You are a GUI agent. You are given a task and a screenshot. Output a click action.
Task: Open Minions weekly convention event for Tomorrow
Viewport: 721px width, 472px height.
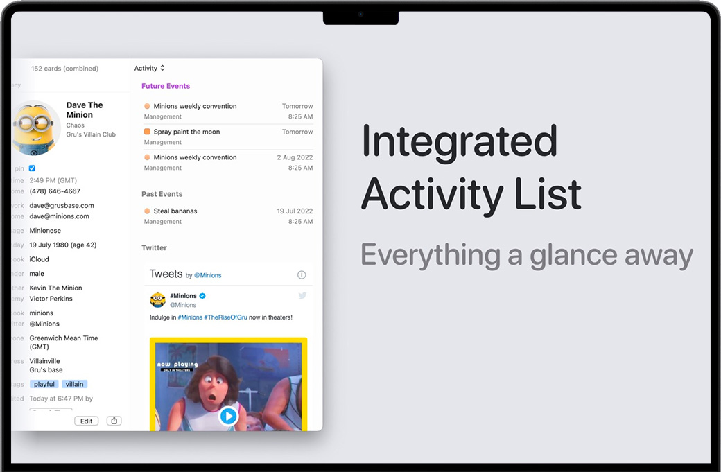229,111
